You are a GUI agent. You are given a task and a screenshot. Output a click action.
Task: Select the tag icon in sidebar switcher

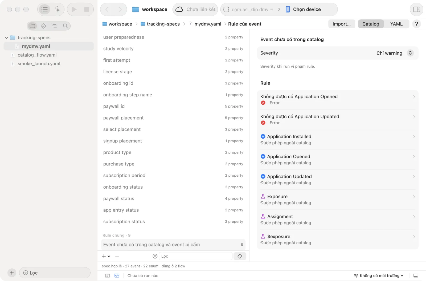43,26
